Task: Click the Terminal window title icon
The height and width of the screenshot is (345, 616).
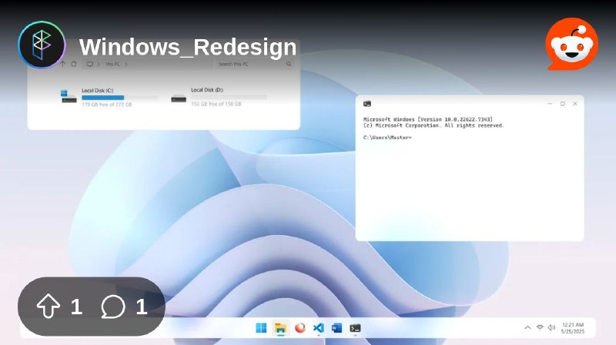Action: [367, 104]
